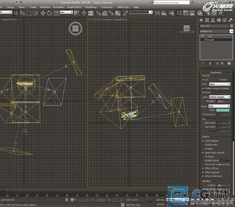Viewport: 235px width, 207px height.
Task: Click the Render Production teapot icon
Action: 220,13
